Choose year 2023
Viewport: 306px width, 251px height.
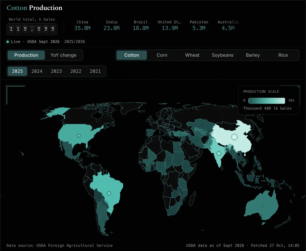click(x=56, y=71)
